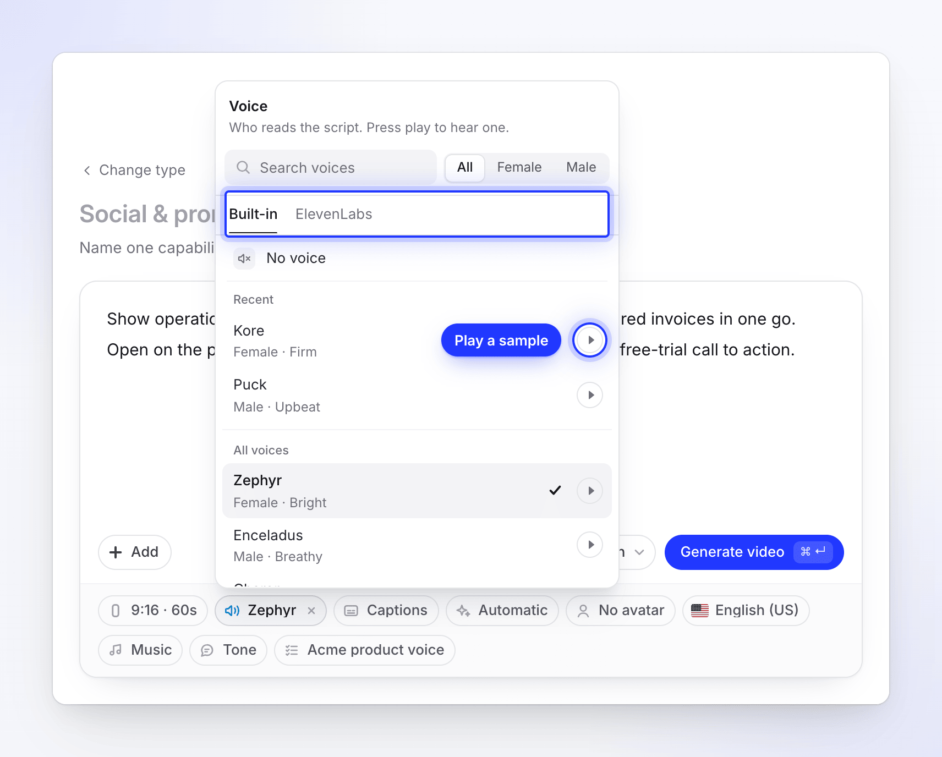The height and width of the screenshot is (757, 942).
Task: Play the Enceladus voice preview
Action: 590,545
